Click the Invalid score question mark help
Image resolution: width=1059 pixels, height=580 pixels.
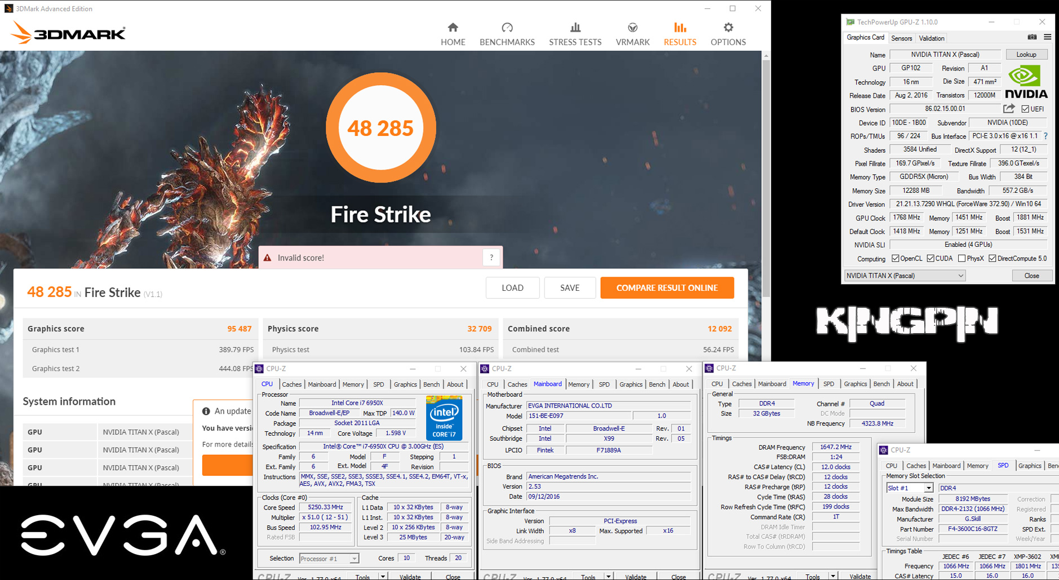tap(491, 258)
